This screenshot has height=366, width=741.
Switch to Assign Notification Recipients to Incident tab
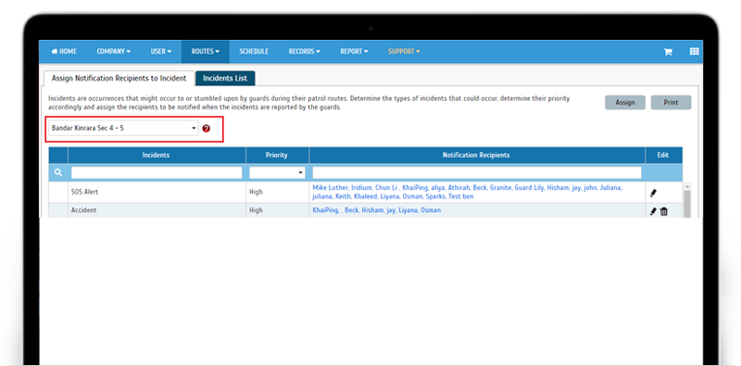pyautogui.click(x=119, y=79)
